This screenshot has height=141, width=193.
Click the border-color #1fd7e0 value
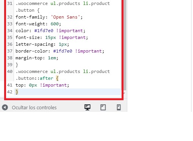click(63, 51)
